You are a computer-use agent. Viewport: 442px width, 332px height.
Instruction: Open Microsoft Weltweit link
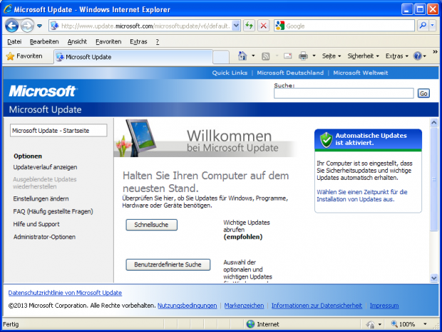point(361,73)
